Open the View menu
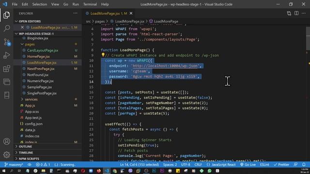Image resolution: width=310 pixels, height=174 pixels. [x=55, y=4]
